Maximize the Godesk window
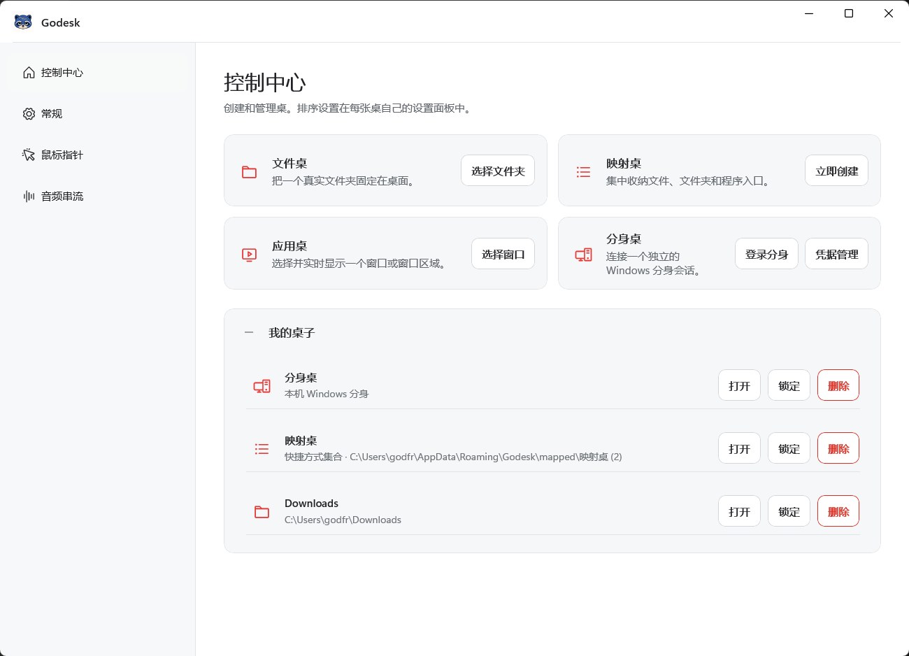909x656 pixels. 849,13
